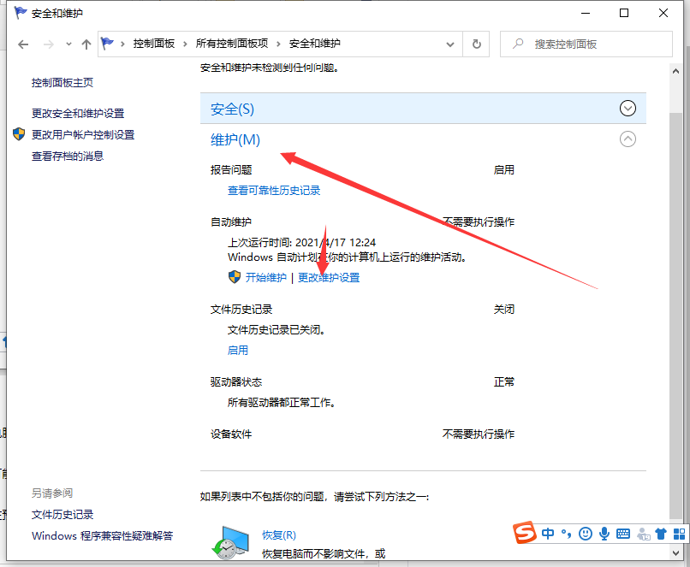Collapse the 维护(M) section chevron
The width and height of the screenshot is (690, 567).
tap(628, 139)
